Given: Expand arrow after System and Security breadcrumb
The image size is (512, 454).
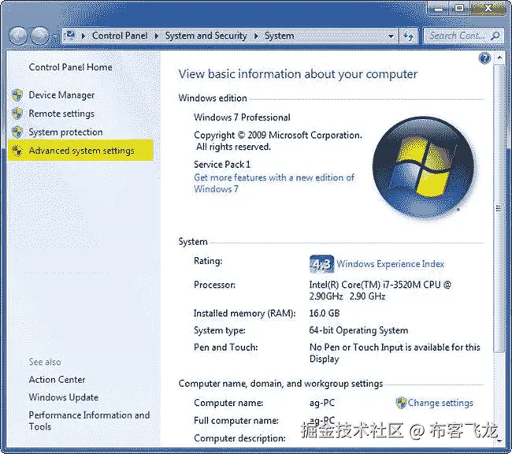Looking at the screenshot, I should coord(256,35).
